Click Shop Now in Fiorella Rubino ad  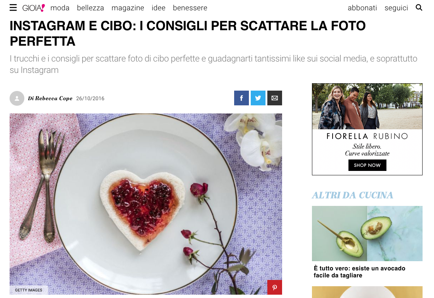click(367, 165)
